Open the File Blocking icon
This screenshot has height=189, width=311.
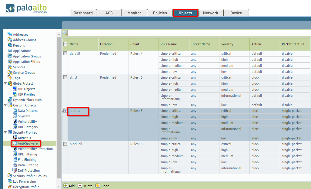tap(15, 160)
